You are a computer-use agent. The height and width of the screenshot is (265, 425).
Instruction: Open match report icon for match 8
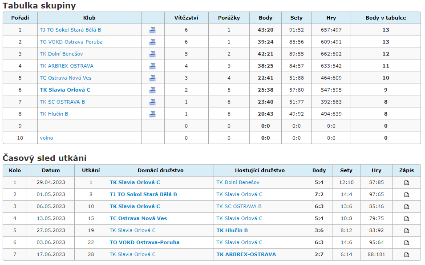coord(407,195)
